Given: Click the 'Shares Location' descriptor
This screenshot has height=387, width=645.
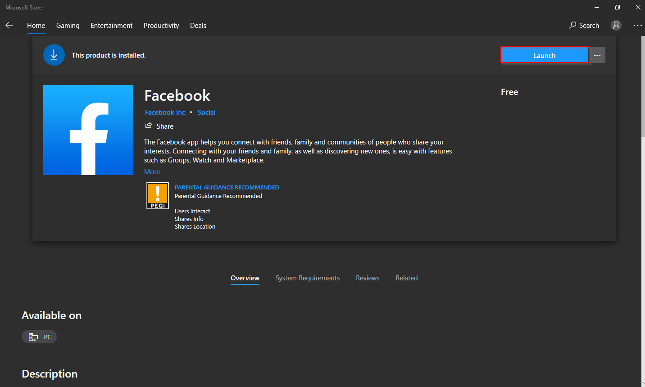Looking at the screenshot, I should pyautogui.click(x=195, y=227).
